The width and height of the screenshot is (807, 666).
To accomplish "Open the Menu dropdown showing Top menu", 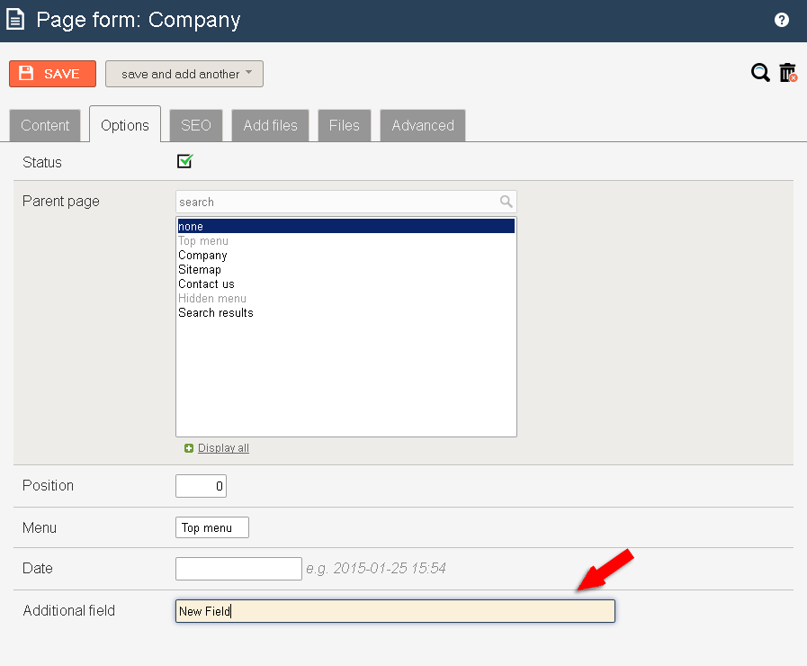I will point(212,527).
